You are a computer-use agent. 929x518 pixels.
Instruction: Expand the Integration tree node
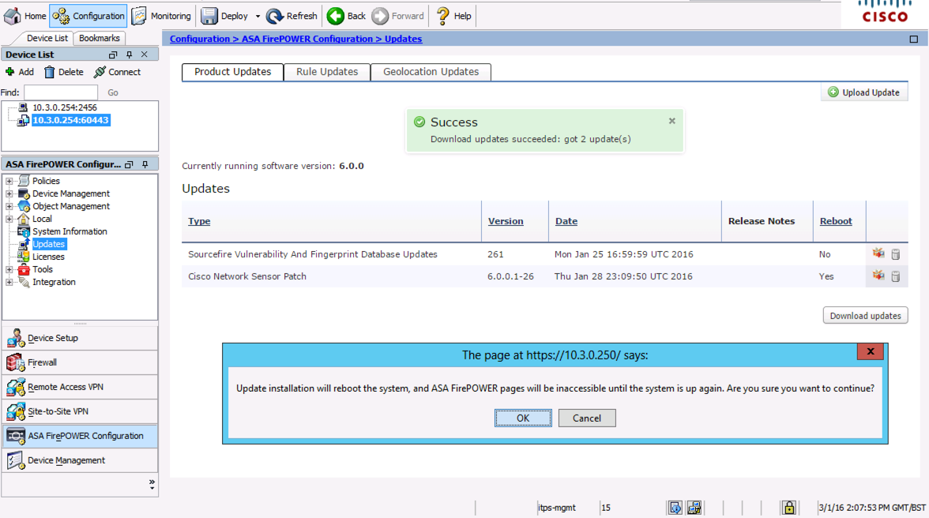click(9, 283)
